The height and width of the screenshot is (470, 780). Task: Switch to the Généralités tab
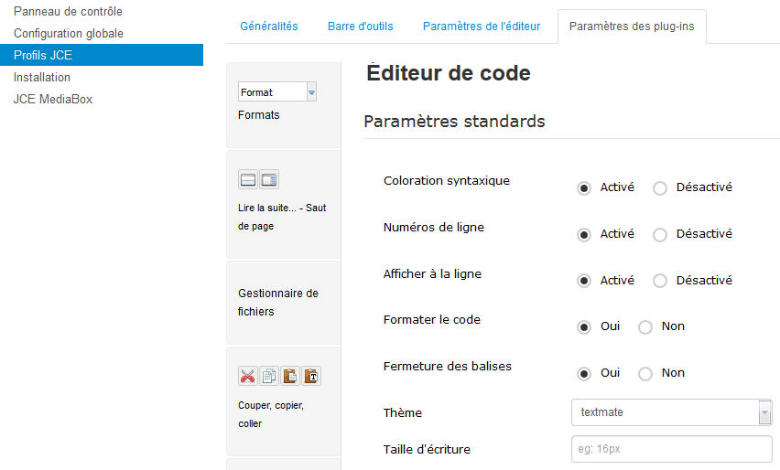[x=269, y=27]
